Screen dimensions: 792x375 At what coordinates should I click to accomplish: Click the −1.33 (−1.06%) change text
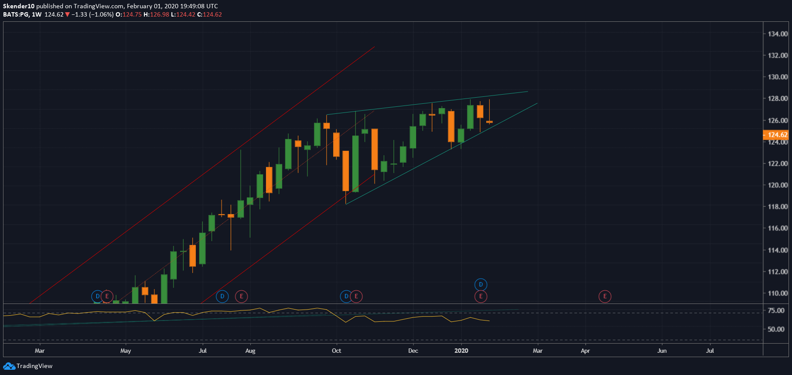click(x=92, y=14)
